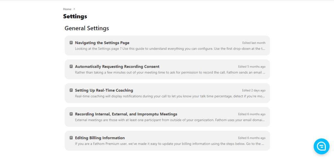Click description starting 'Looking at the Settings page'
334x159 pixels.
(170, 49)
